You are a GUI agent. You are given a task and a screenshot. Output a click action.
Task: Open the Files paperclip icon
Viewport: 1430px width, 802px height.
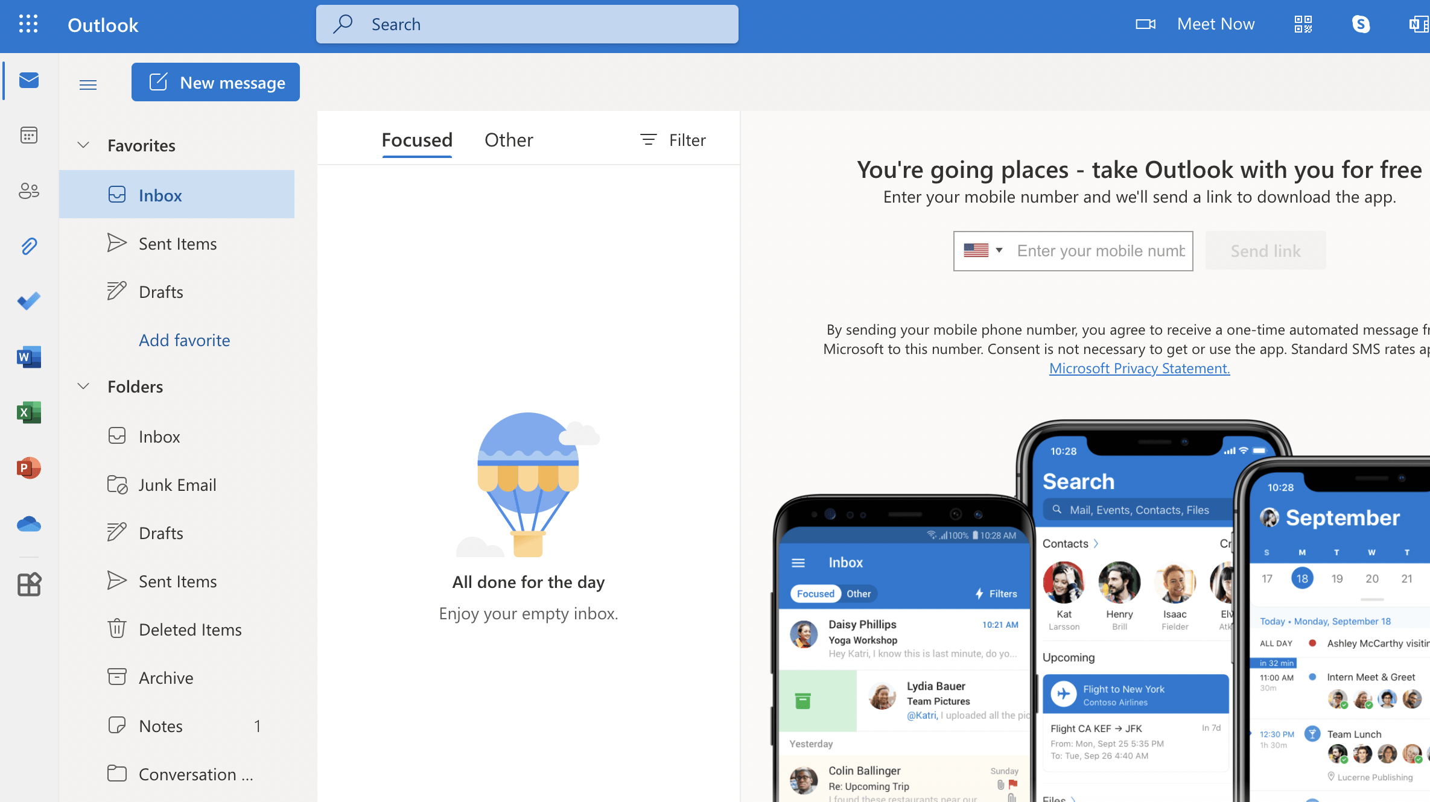click(29, 246)
